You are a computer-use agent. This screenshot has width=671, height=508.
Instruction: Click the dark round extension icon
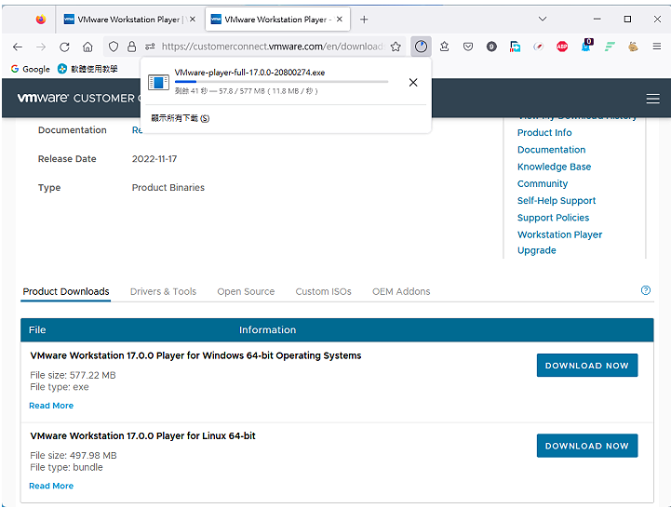click(x=491, y=47)
